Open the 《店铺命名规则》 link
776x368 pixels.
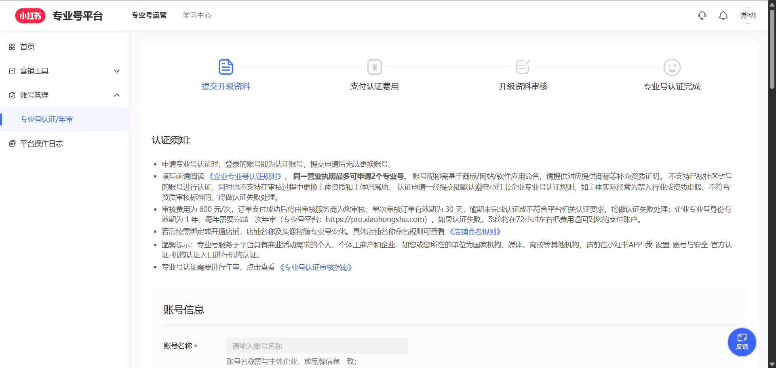click(x=475, y=232)
